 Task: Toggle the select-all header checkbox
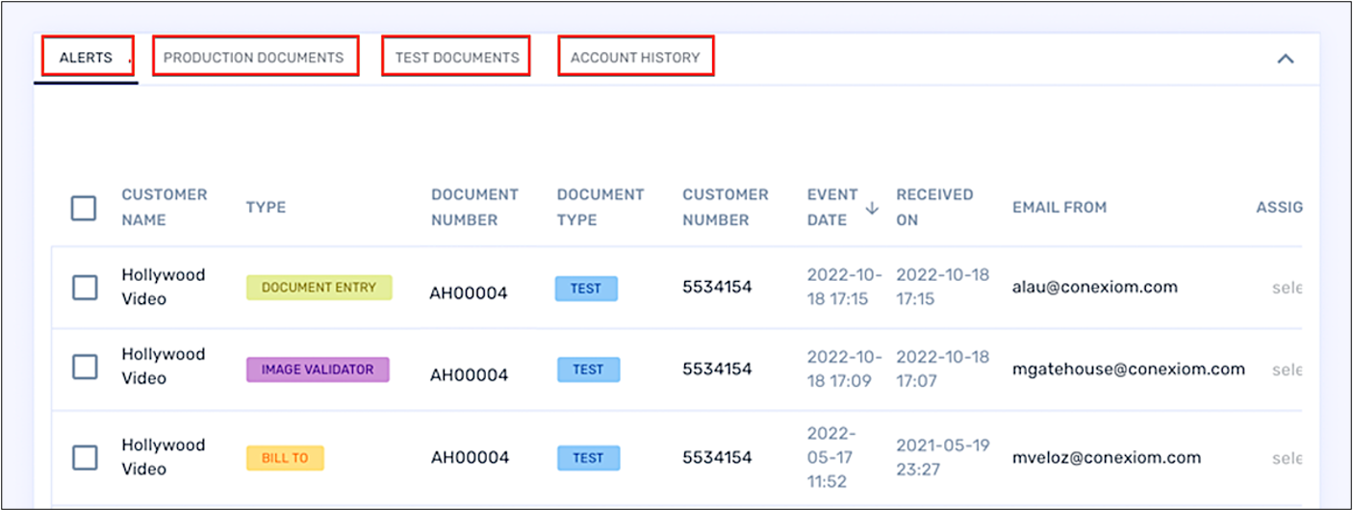tap(84, 208)
